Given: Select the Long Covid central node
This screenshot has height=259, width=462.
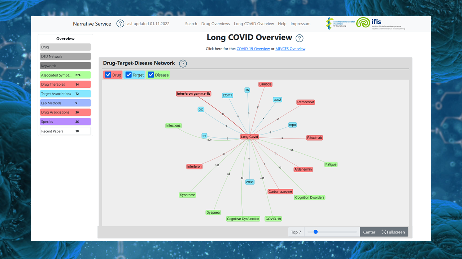Looking at the screenshot, I should tap(249, 137).
